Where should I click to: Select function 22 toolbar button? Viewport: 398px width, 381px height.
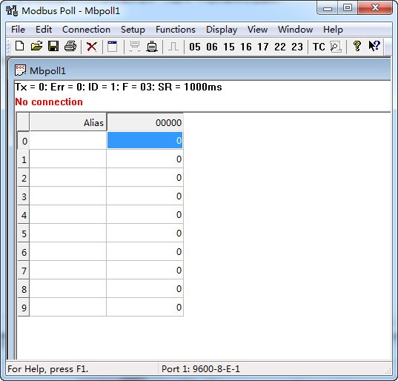[279, 47]
